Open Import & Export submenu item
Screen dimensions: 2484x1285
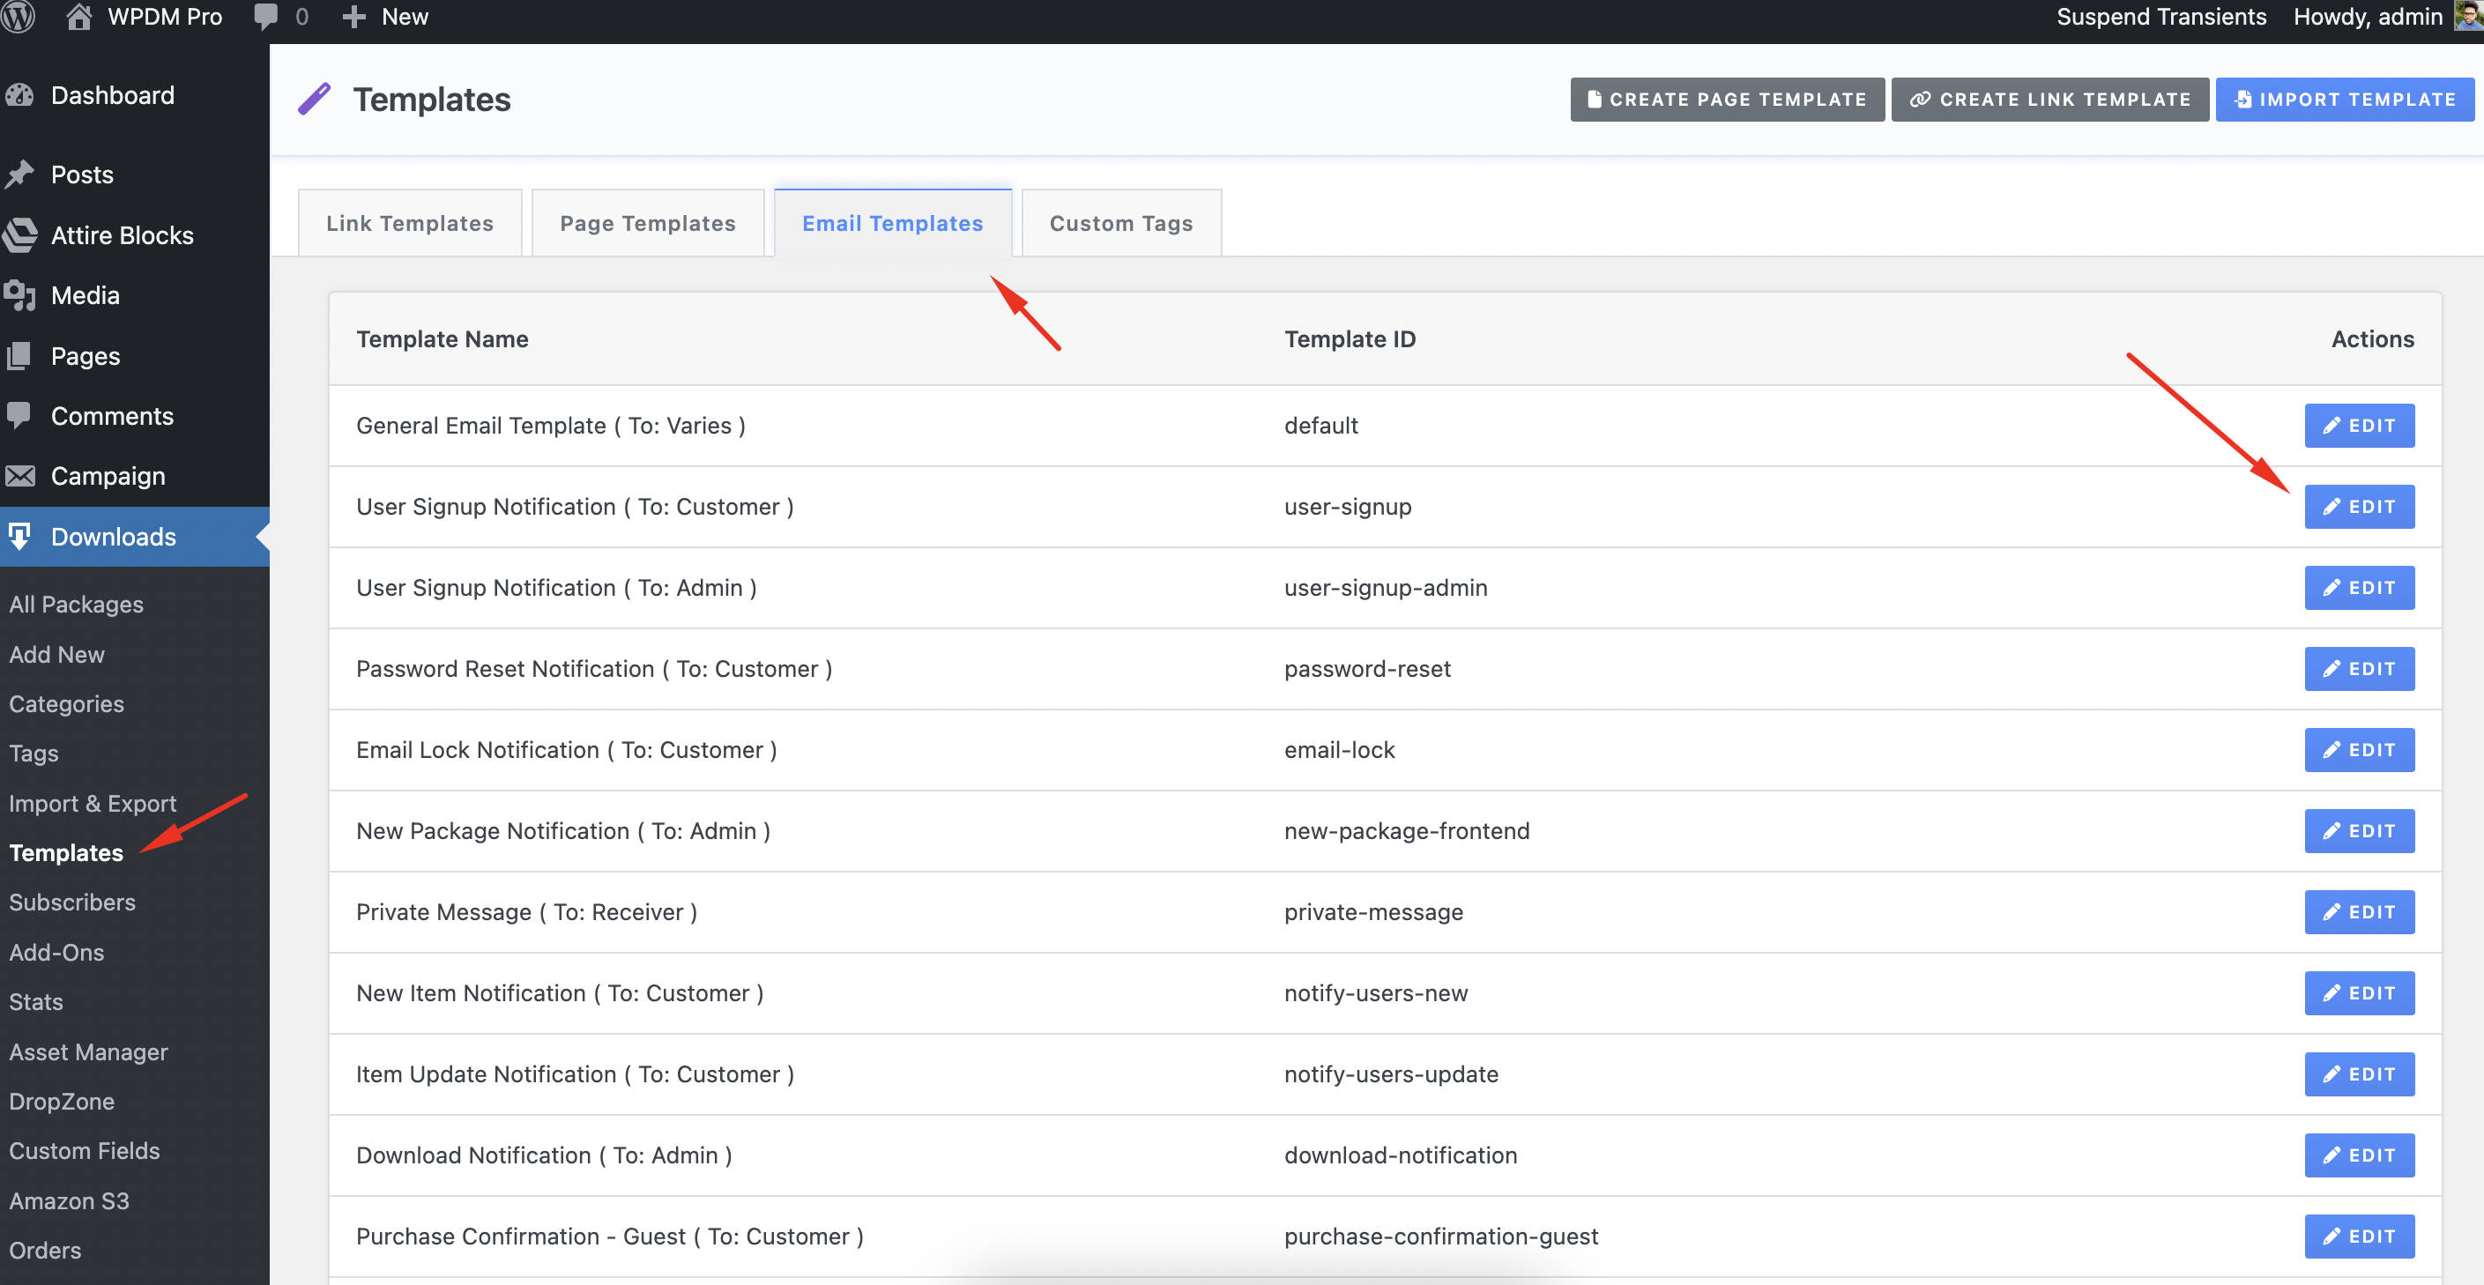click(93, 803)
